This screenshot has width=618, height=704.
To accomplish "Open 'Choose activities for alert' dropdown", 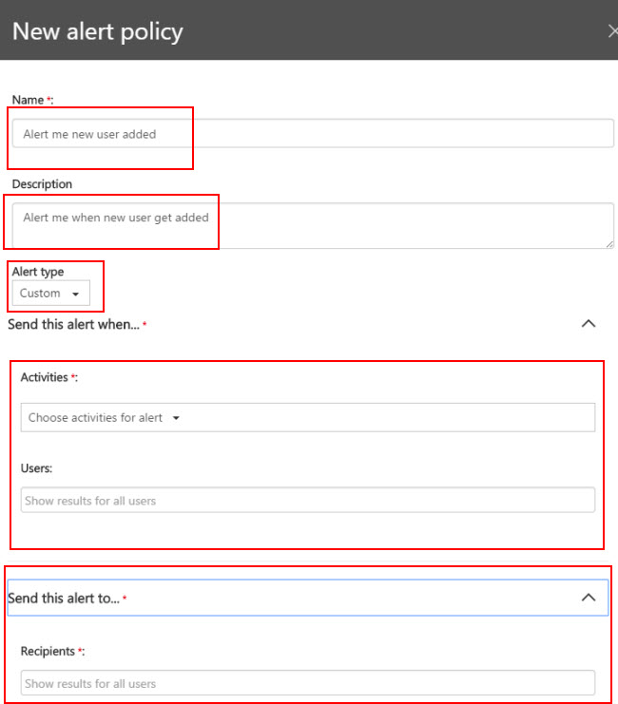I will pyautogui.click(x=307, y=417).
